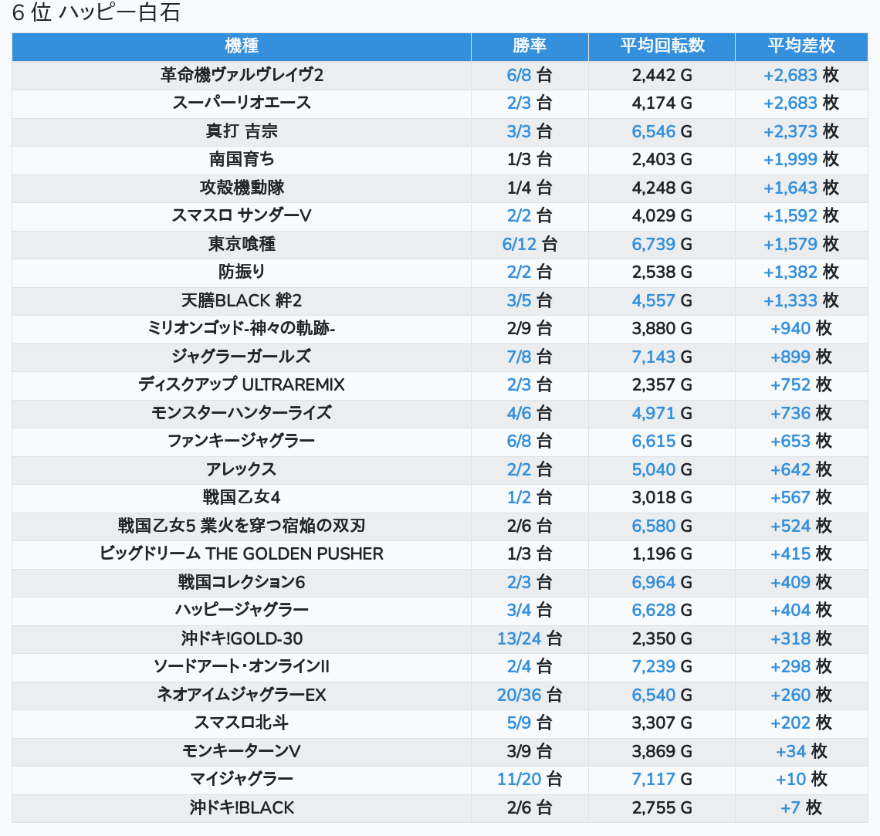Click win rate 3/3 台 for 真打 吉宗
Viewport: 880px width, 836px height.
point(530,131)
